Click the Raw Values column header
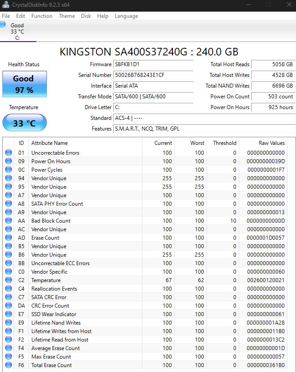The width and height of the screenshot is (296, 372). (x=271, y=143)
